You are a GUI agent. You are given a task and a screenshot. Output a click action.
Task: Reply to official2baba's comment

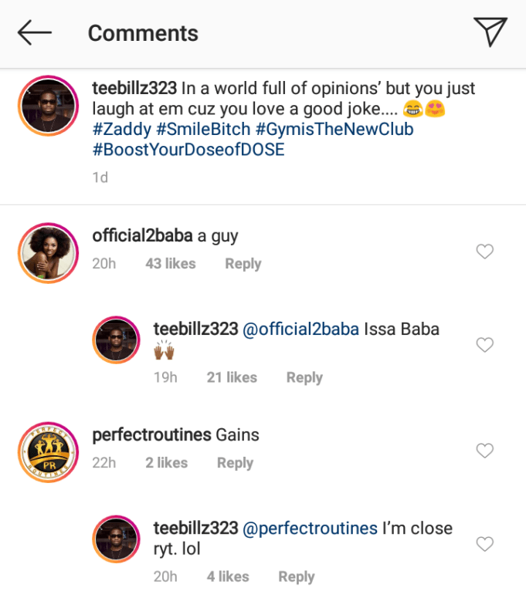243,264
